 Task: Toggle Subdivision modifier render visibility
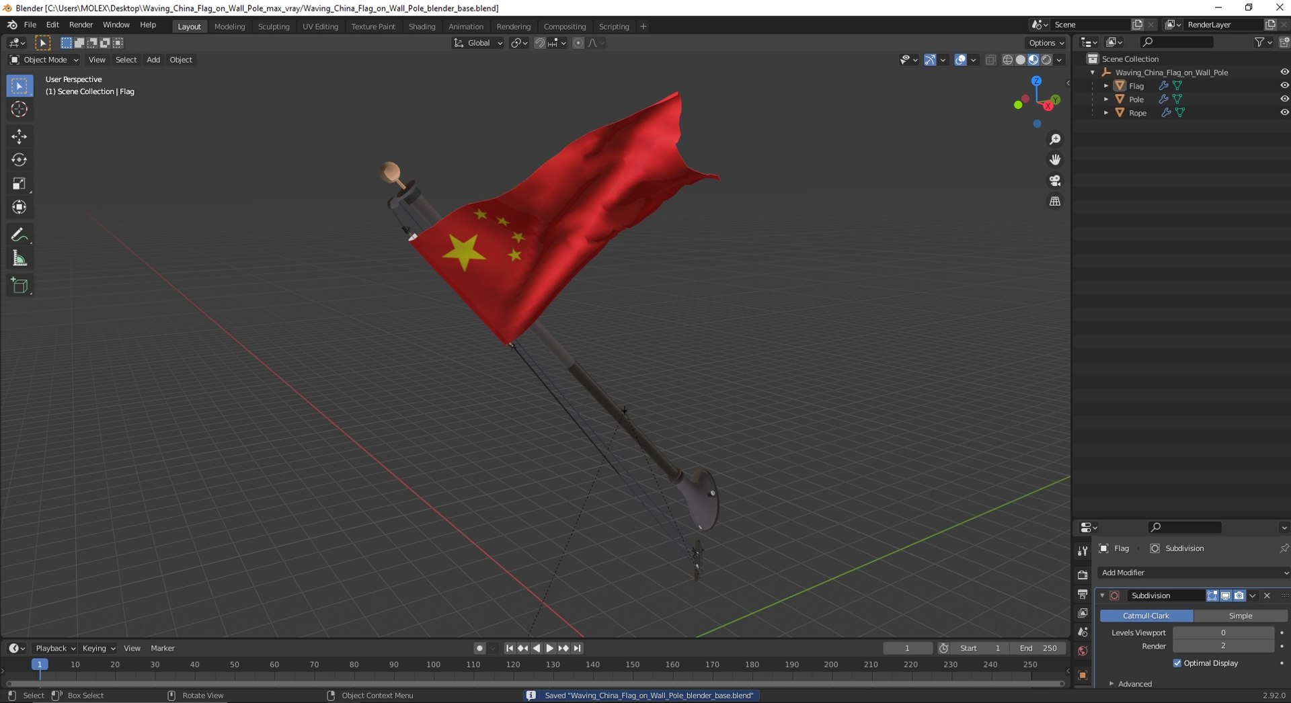point(1239,595)
